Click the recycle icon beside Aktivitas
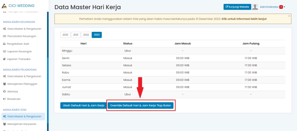The image size is (297, 131). pos(5,92)
